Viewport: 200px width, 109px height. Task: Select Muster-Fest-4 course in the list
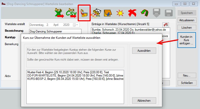tap(75, 72)
